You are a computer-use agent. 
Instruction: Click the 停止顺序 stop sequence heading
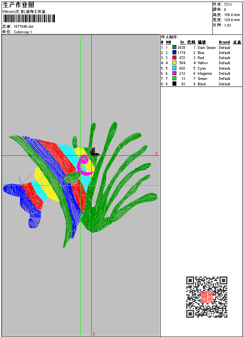pos(170,37)
